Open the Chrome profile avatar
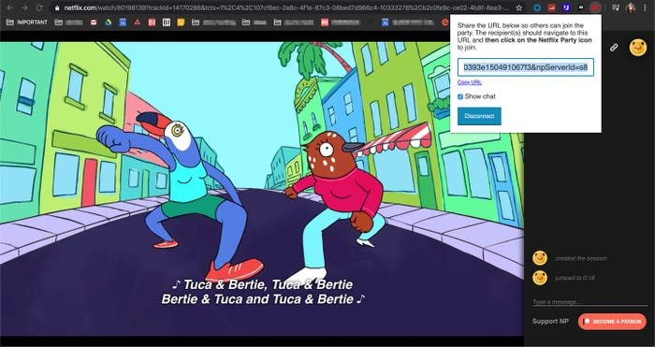This screenshot has width=655, height=347. pos(630,7)
